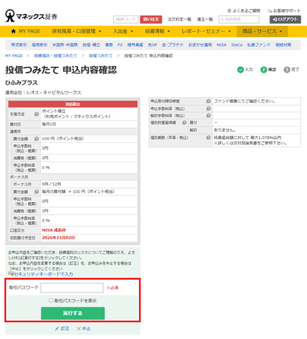This screenshot has height=339, width=307.
Task: Click the お客様サポート icon
Action: [270, 11]
